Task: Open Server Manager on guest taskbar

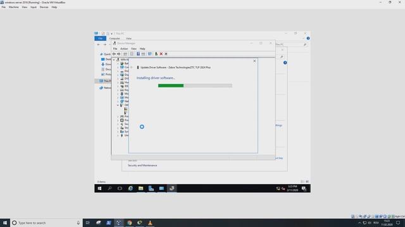Action: coord(151,189)
